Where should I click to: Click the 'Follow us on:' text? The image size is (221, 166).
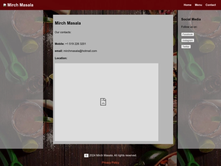pyautogui.click(x=189, y=27)
